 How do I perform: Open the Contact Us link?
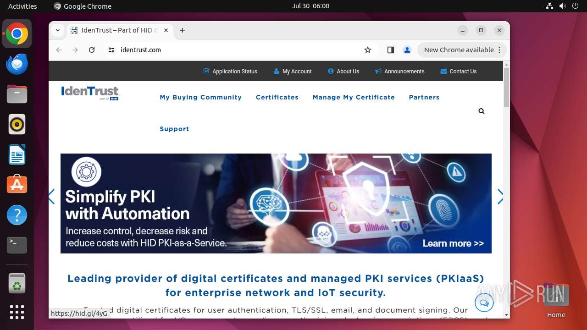click(459, 71)
